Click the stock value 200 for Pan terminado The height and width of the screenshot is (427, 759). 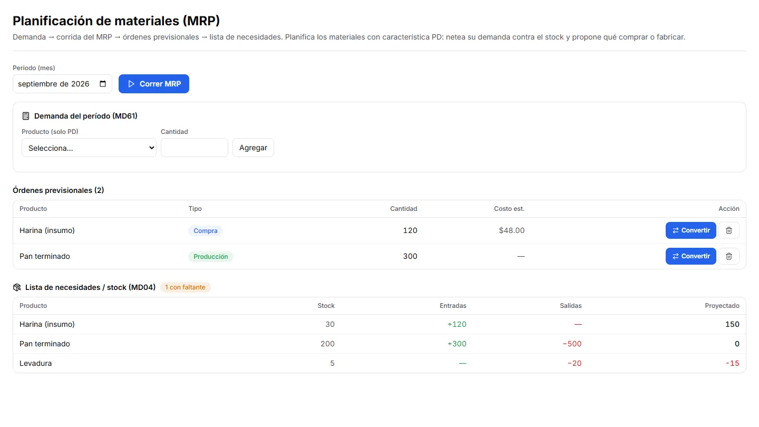click(x=327, y=344)
